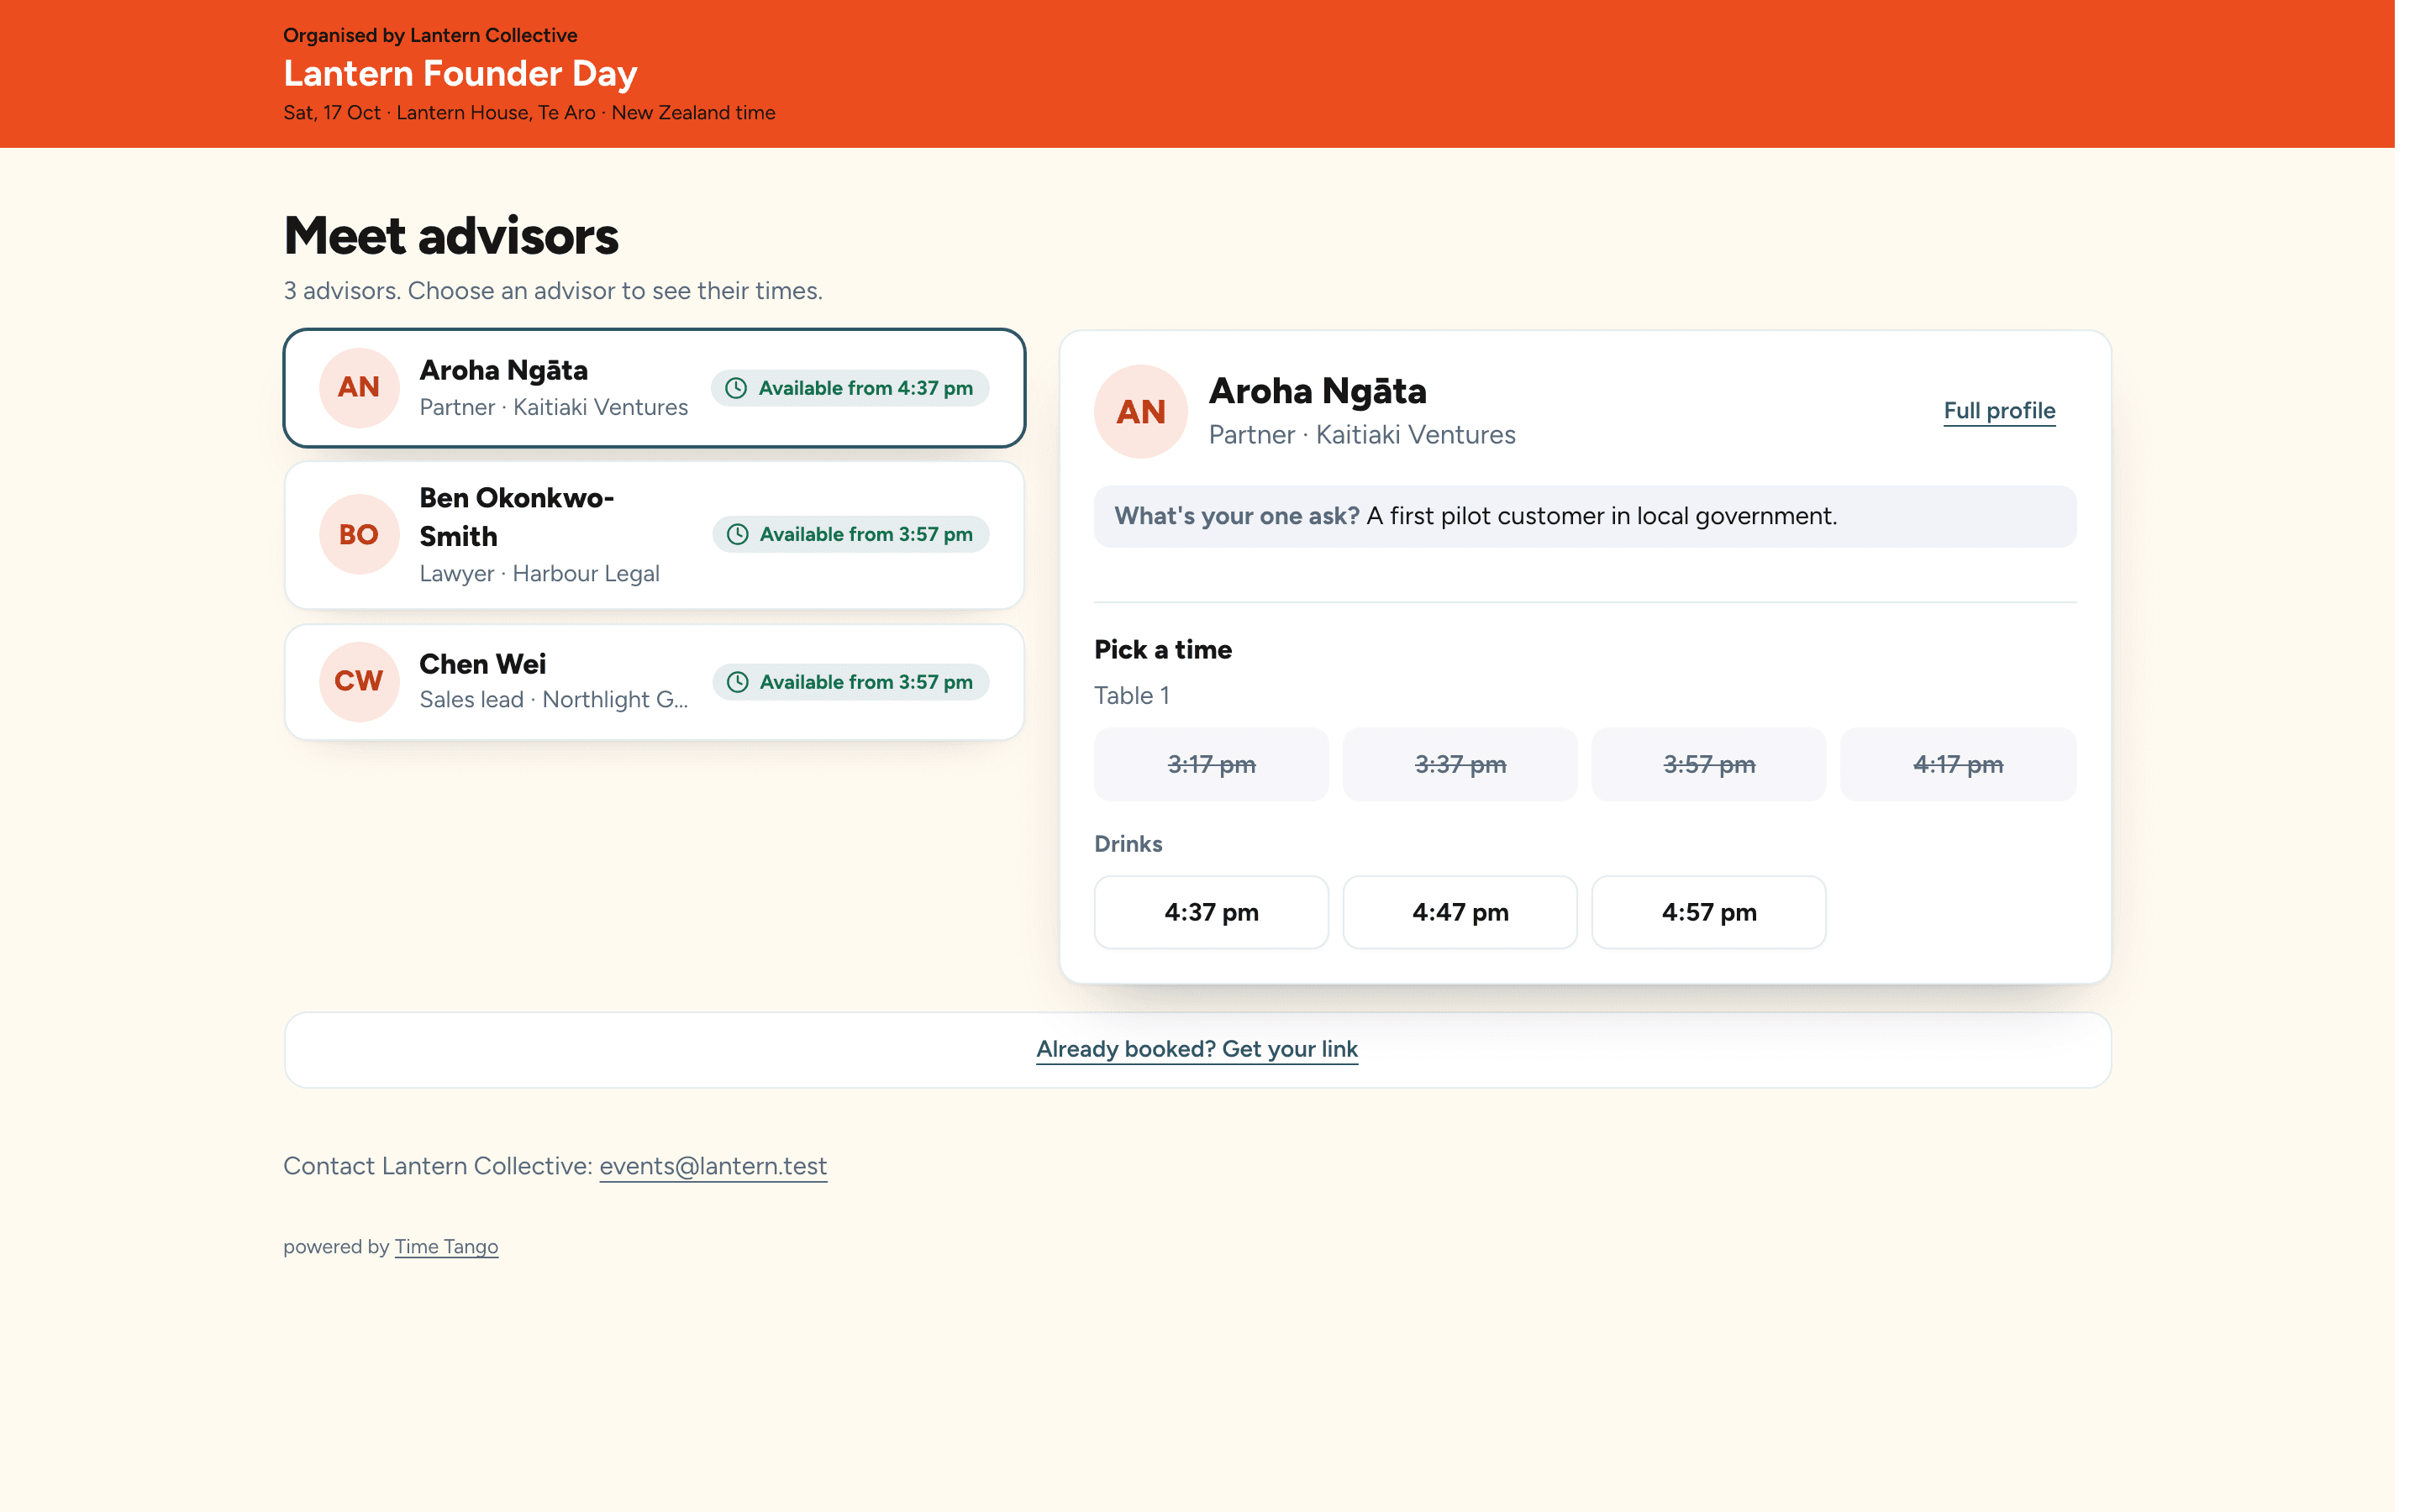Click the unavailable 3:37 pm slot
This screenshot has height=1512, width=2420.
click(1460, 764)
